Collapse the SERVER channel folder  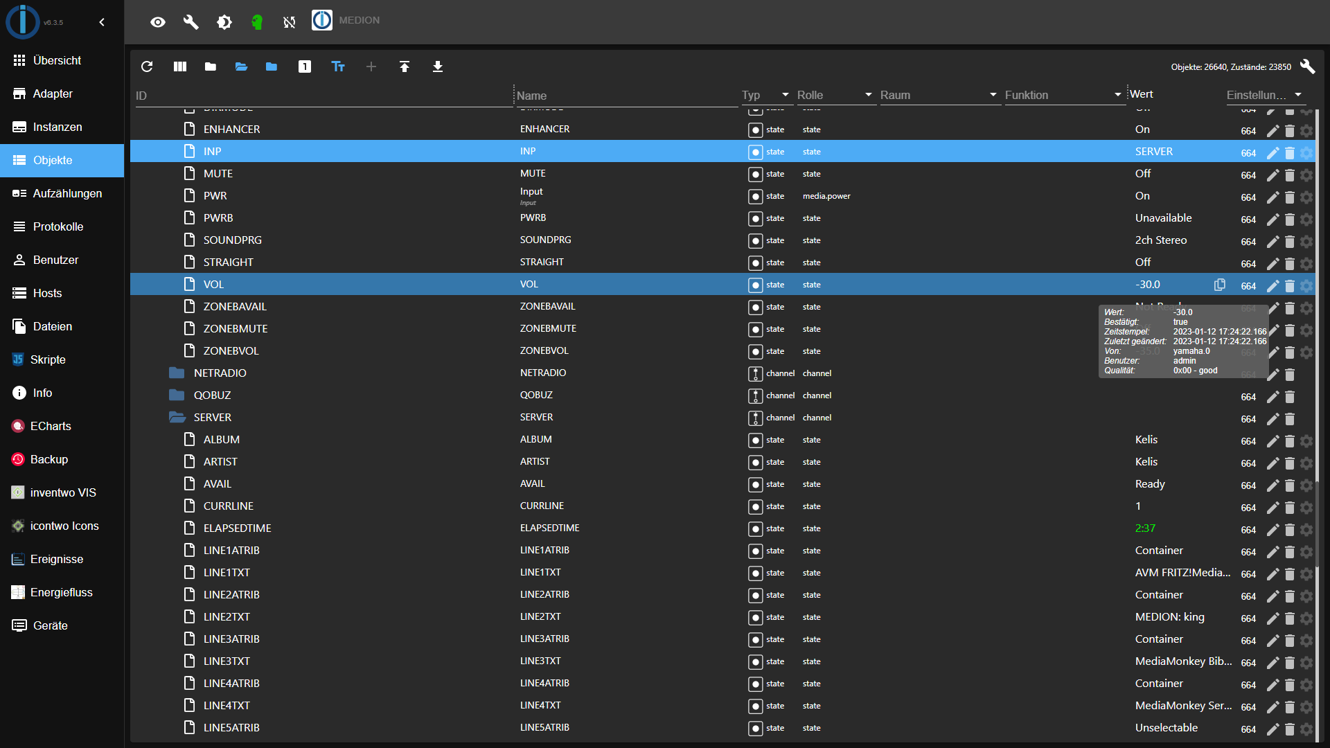tap(177, 417)
